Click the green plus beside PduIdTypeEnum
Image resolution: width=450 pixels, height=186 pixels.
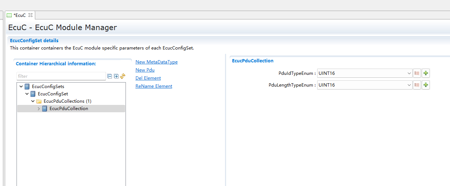(x=425, y=73)
